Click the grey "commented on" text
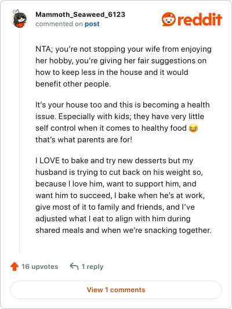 pos(59,24)
